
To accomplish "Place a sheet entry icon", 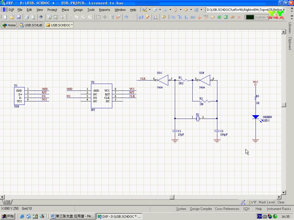I will 226,17.
